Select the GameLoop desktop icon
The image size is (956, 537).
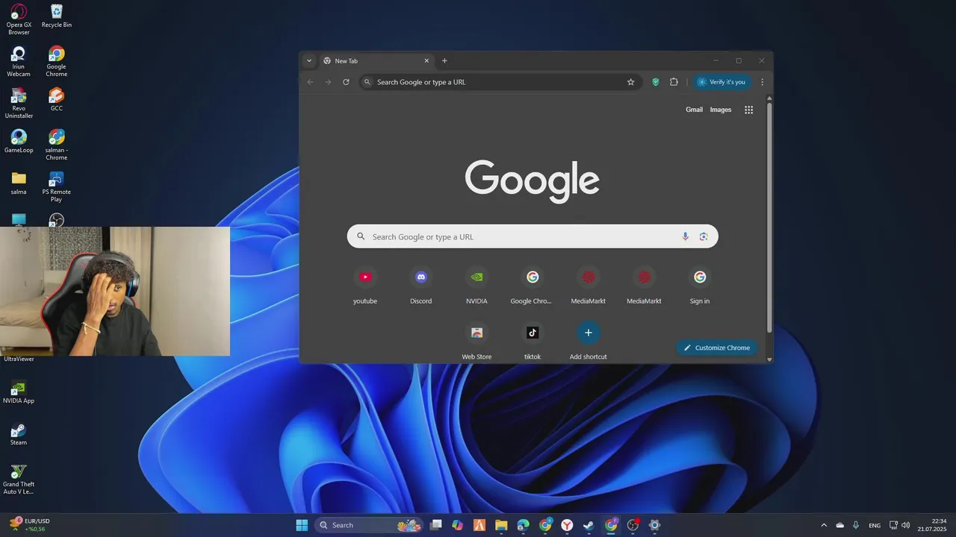click(19, 141)
